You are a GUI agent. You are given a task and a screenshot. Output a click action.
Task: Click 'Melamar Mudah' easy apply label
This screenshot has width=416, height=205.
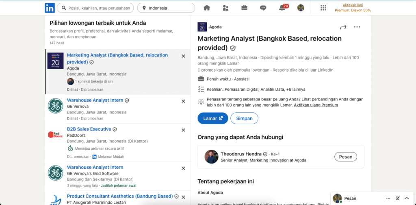111,157
